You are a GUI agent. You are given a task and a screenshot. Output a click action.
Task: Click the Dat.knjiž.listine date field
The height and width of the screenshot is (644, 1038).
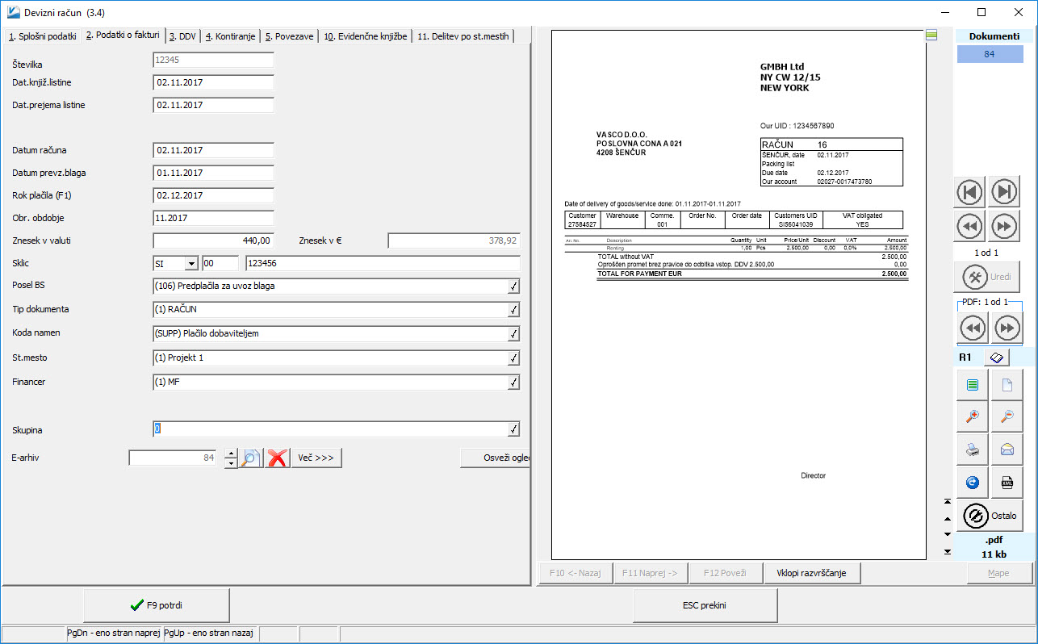pos(213,82)
